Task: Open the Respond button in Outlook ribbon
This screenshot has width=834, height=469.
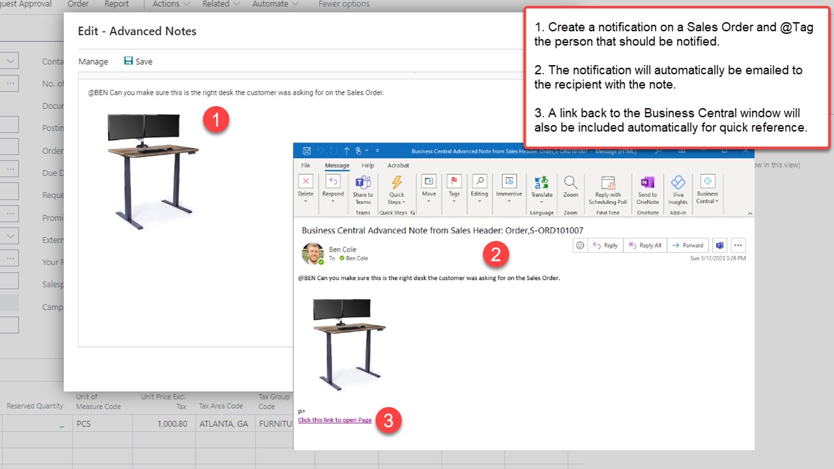Action: (x=333, y=181)
